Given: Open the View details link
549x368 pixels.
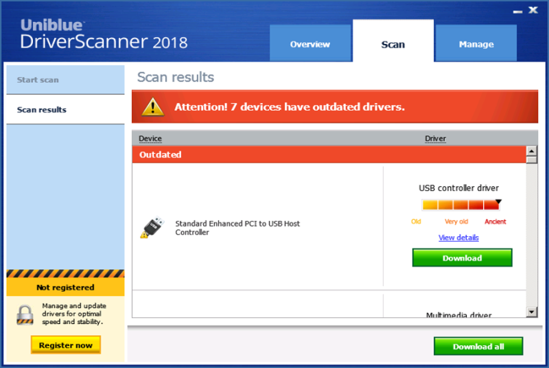Looking at the screenshot, I should pyautogui.click(x=458, y=238).
